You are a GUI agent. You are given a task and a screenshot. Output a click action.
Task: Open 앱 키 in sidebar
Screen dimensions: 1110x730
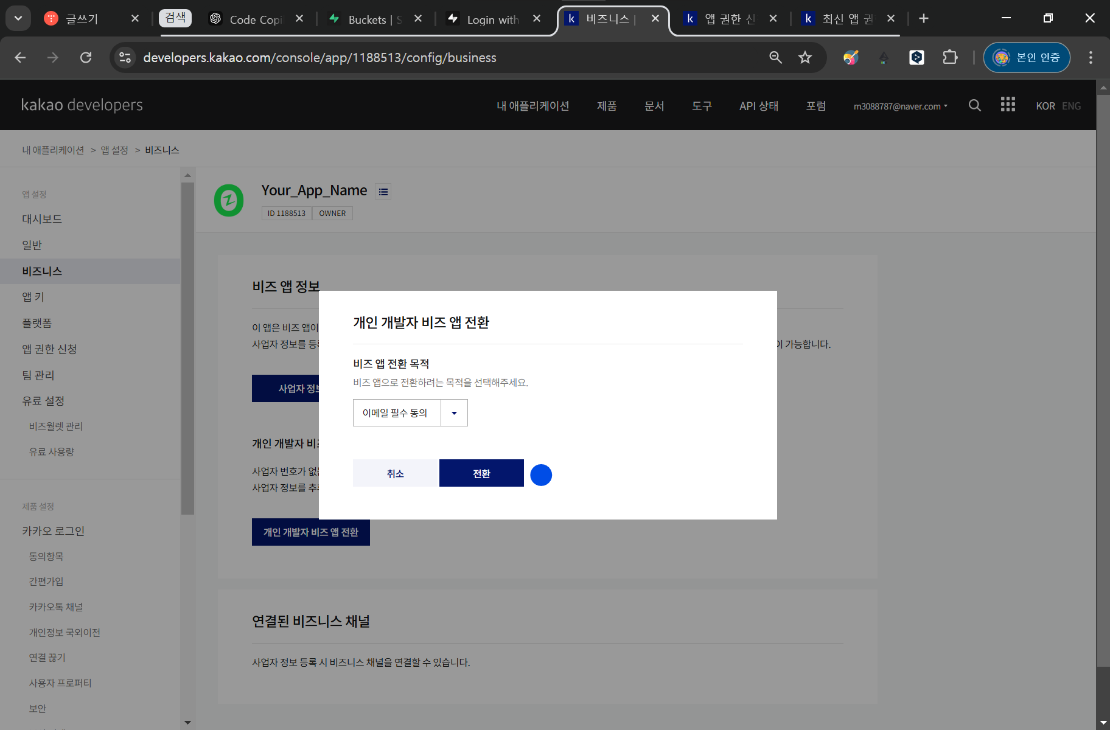coord(33,297)
